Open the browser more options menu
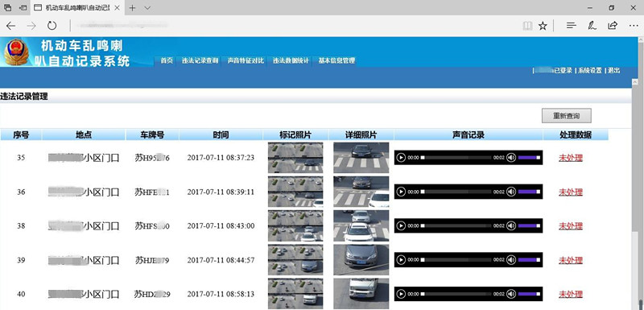This screenshot has width=644, height=310. pyautogui.click(x=634, y=26)
